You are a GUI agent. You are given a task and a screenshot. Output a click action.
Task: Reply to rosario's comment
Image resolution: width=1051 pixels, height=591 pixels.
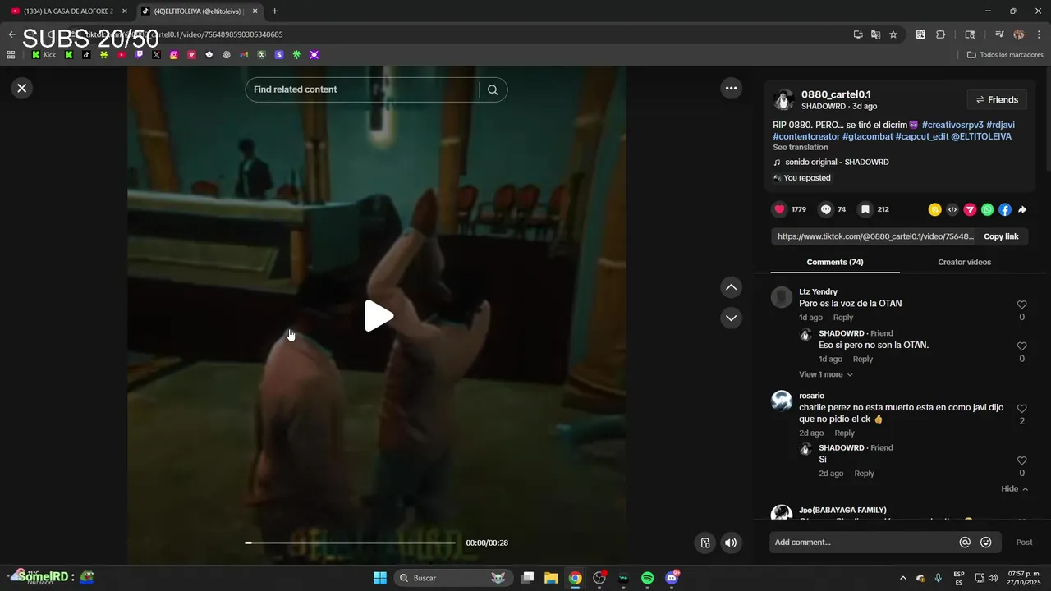(x=844, y=433)
